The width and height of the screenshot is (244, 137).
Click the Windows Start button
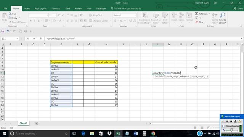(x=4, y=134)
